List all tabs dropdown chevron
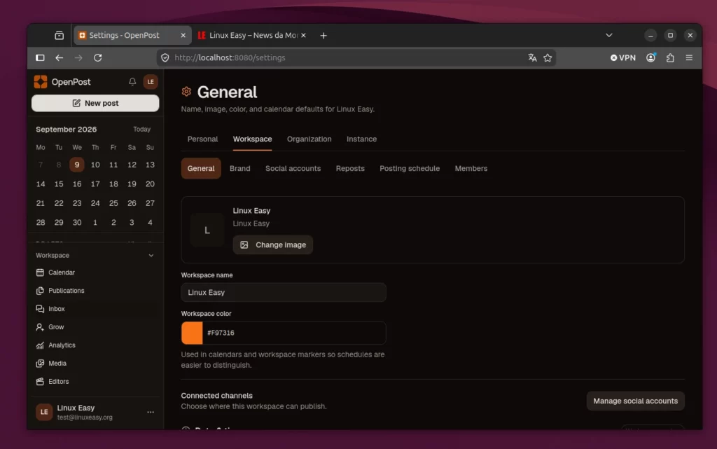Viewport: 717px width, 449px height. pos(609,35)
